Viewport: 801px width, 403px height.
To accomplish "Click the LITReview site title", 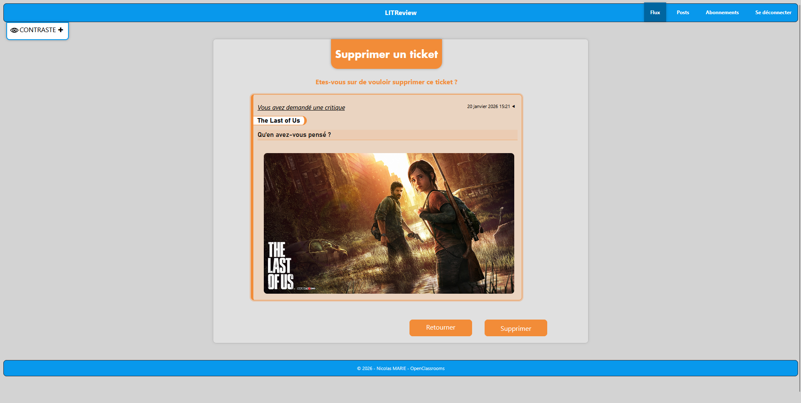I will tap(400, 13).
